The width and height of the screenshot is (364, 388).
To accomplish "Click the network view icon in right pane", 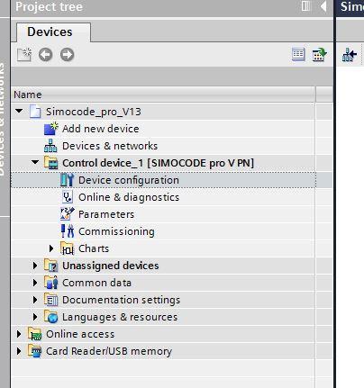I will pyautogui.click(x=350, y=55).
